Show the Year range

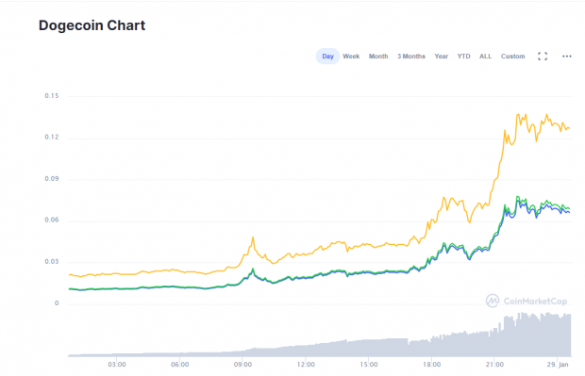pos(441,57)
